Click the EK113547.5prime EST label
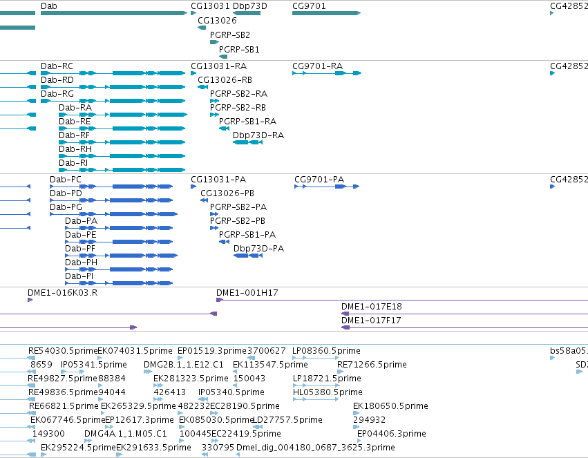This screenshot has height=458, width=588. (x=270, y=365)
